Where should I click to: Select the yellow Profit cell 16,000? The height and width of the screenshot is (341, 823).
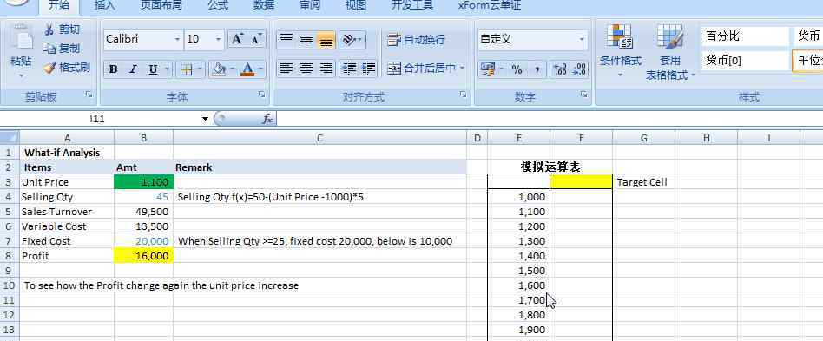point(143,255)
